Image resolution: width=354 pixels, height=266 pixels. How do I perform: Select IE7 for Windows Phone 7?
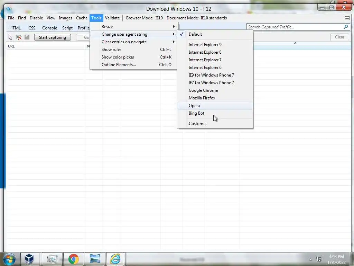pos(215,83)
